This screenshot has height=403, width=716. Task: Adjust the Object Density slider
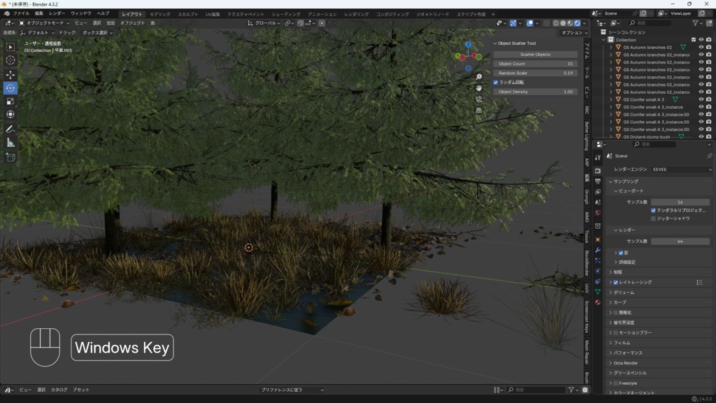(535, 92)
